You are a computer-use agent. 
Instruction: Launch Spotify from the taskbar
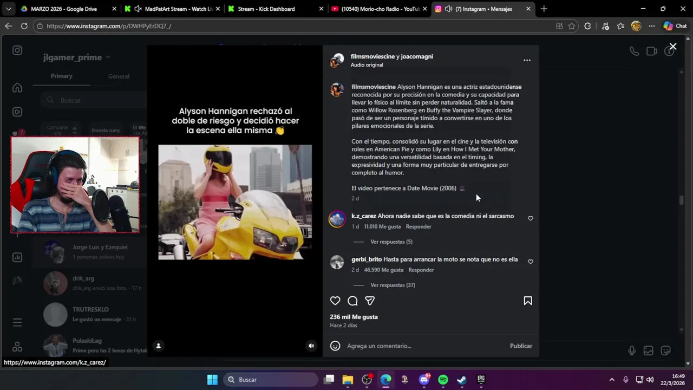pyautogui.click(x=443, y=380)
